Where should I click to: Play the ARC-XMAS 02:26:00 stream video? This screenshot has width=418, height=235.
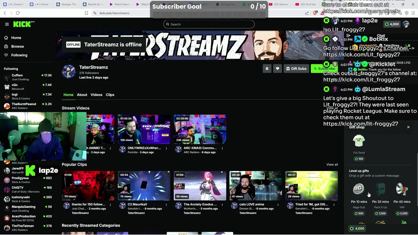click(200, 129)
